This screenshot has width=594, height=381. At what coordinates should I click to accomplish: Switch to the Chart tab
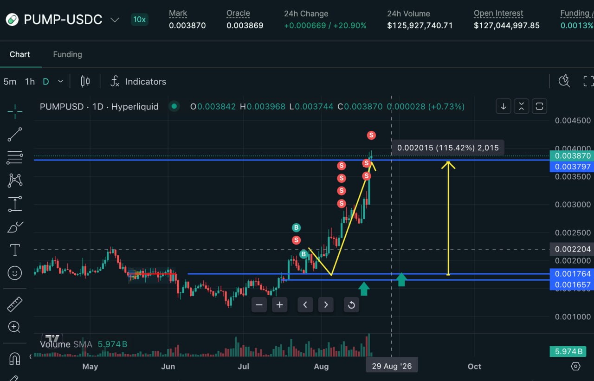click(x=20, y=54)
